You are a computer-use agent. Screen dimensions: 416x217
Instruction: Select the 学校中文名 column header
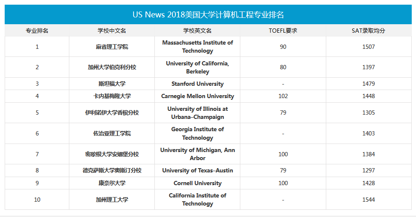click(x=112, y=31)
